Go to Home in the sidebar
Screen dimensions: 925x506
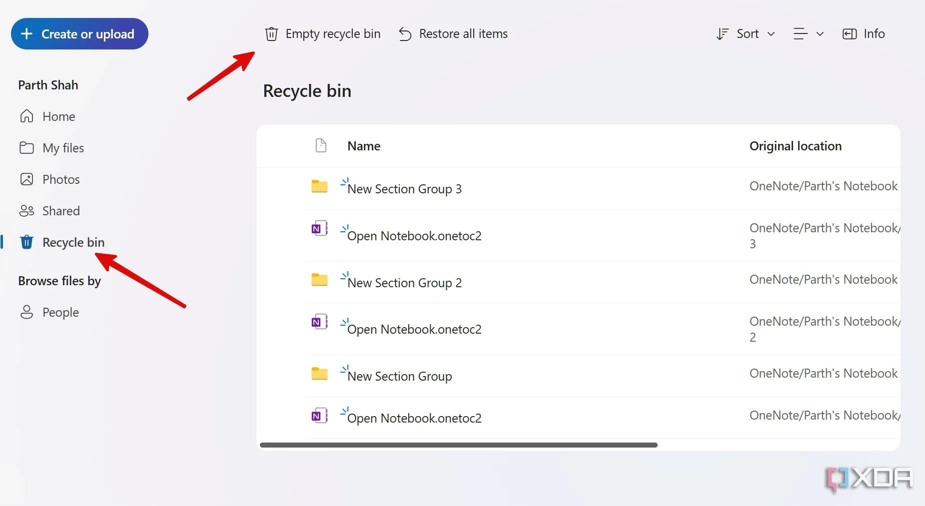click(59, 116)
